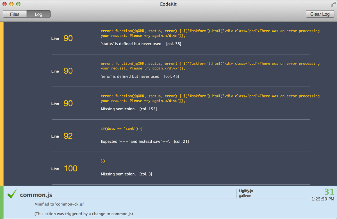Click the Uglify.js compiler label
The width and height of the screenshot is (337, 219).
click(246, 191)
